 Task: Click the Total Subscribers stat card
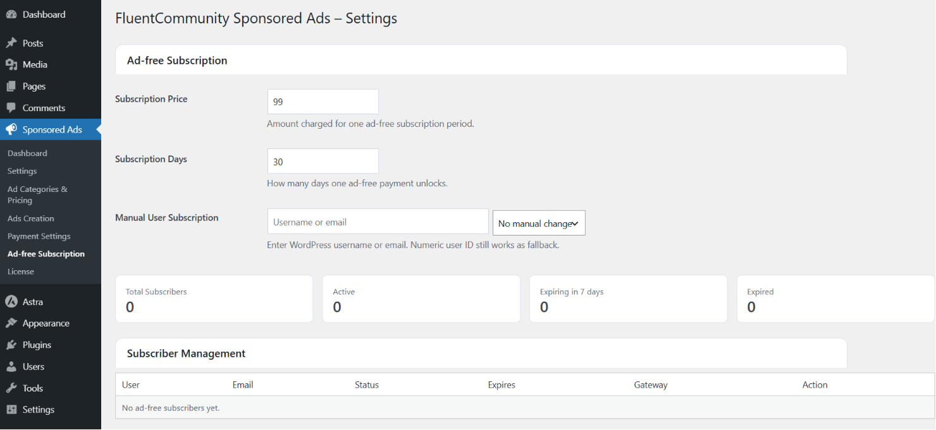coord(214,299)
